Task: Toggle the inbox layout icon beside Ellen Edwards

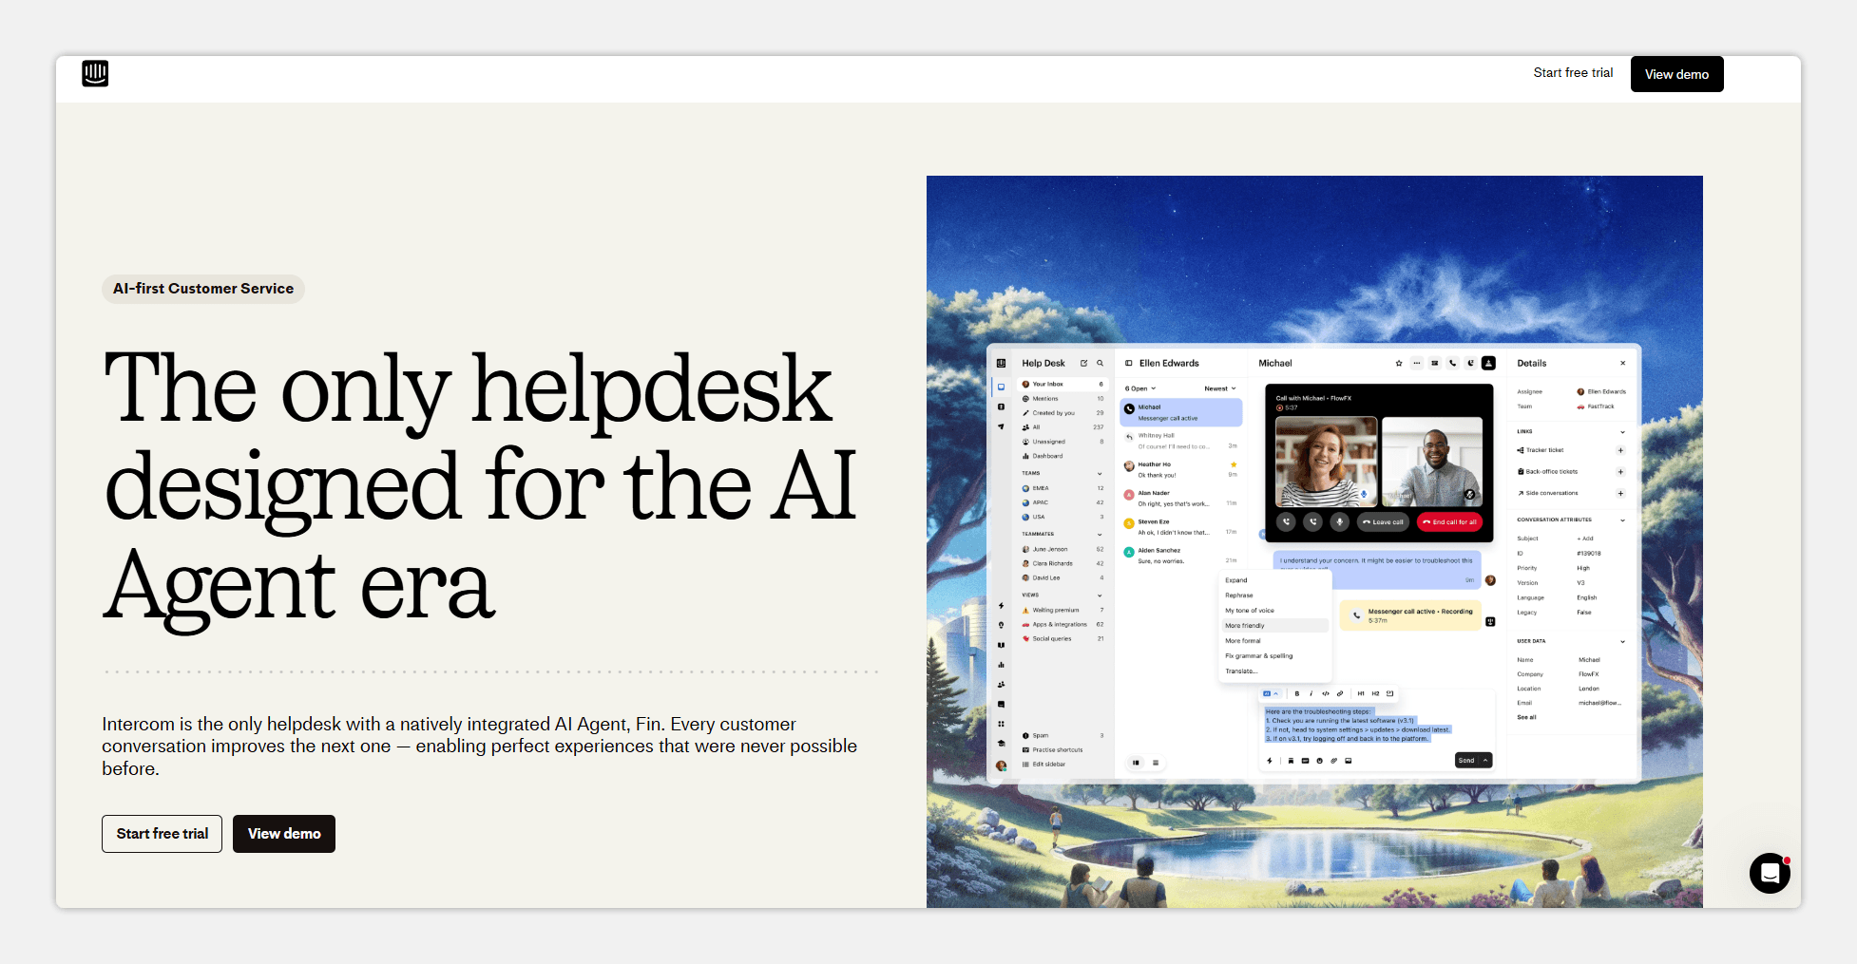Action: coord(1129,363)
